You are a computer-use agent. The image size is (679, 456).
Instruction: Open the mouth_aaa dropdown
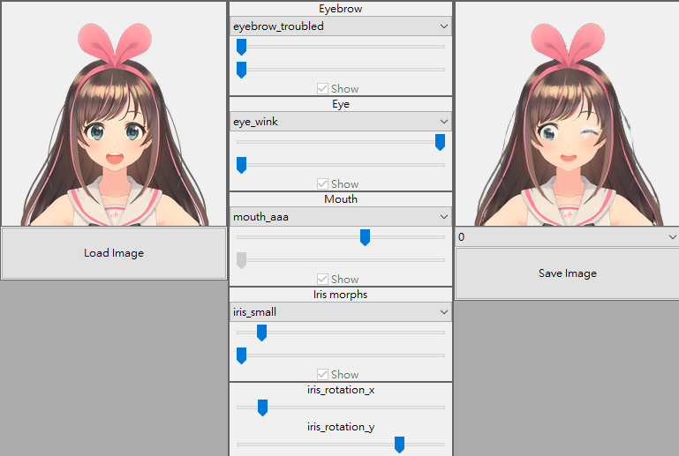tap(340, 217)
